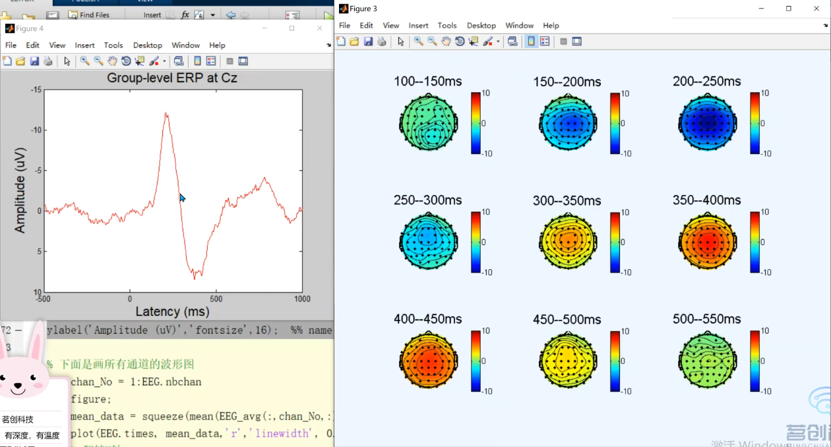Toggle the Insert Legend button in Figure 3

pos(545,41)
